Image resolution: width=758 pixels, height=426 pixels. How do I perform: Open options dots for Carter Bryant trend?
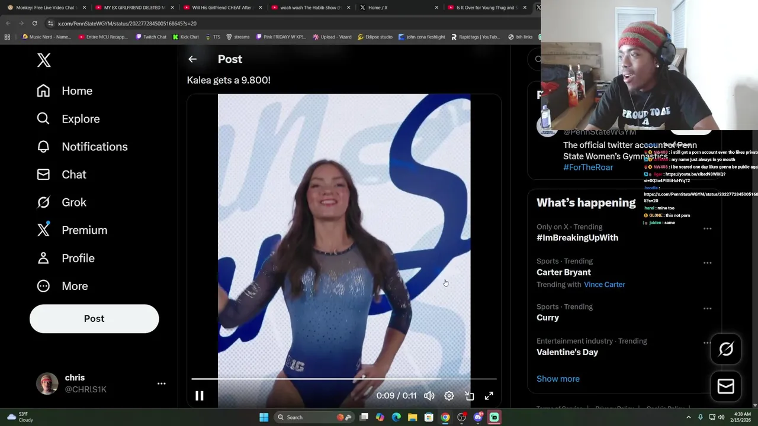pos(707,263)
